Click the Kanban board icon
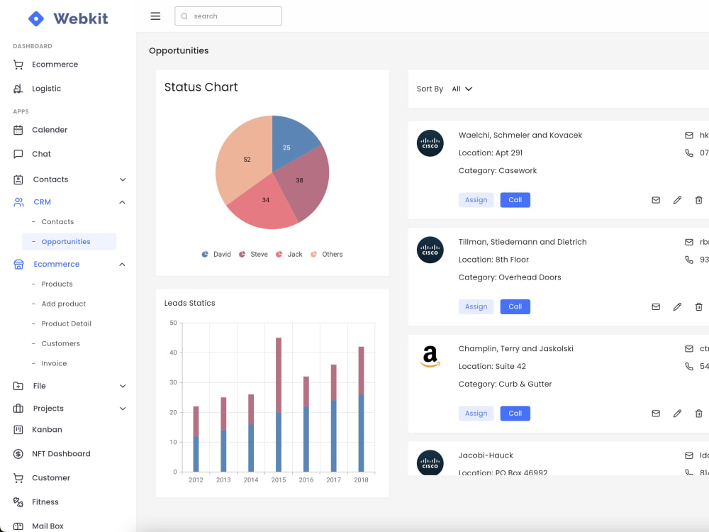Image resolution: width=709 pixels, height=532 pixels. [18, 430]
